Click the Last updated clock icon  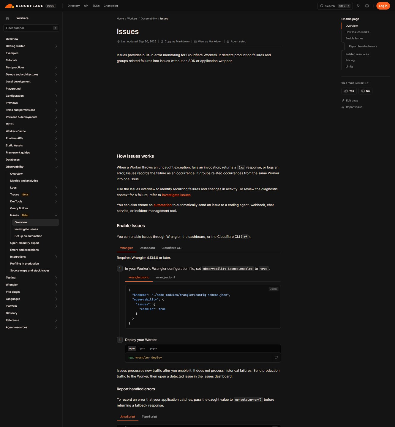(x=118, y=42)
